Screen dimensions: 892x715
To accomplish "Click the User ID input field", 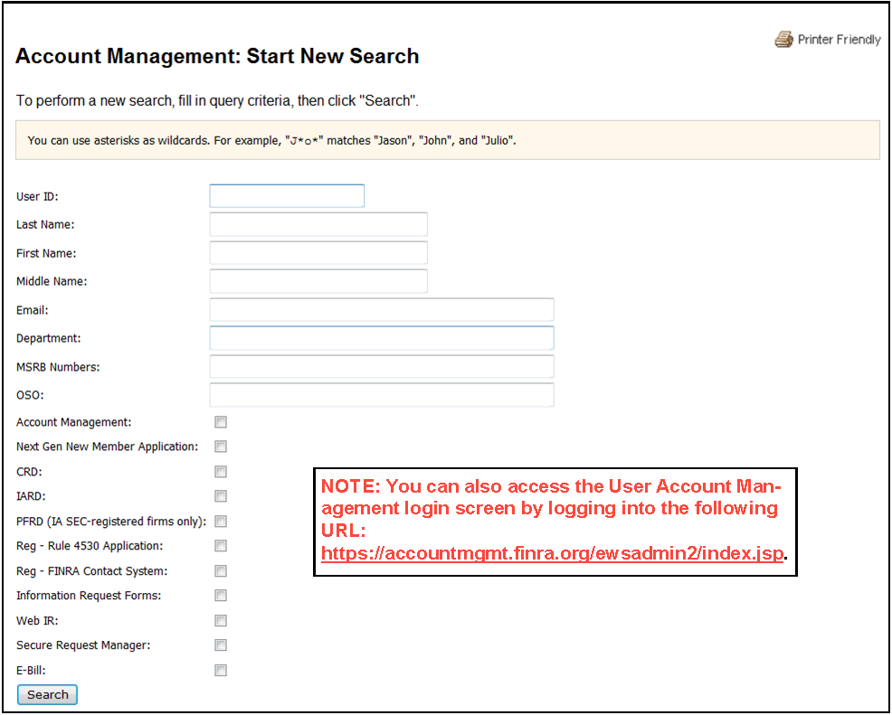I will tap(287, 196).
